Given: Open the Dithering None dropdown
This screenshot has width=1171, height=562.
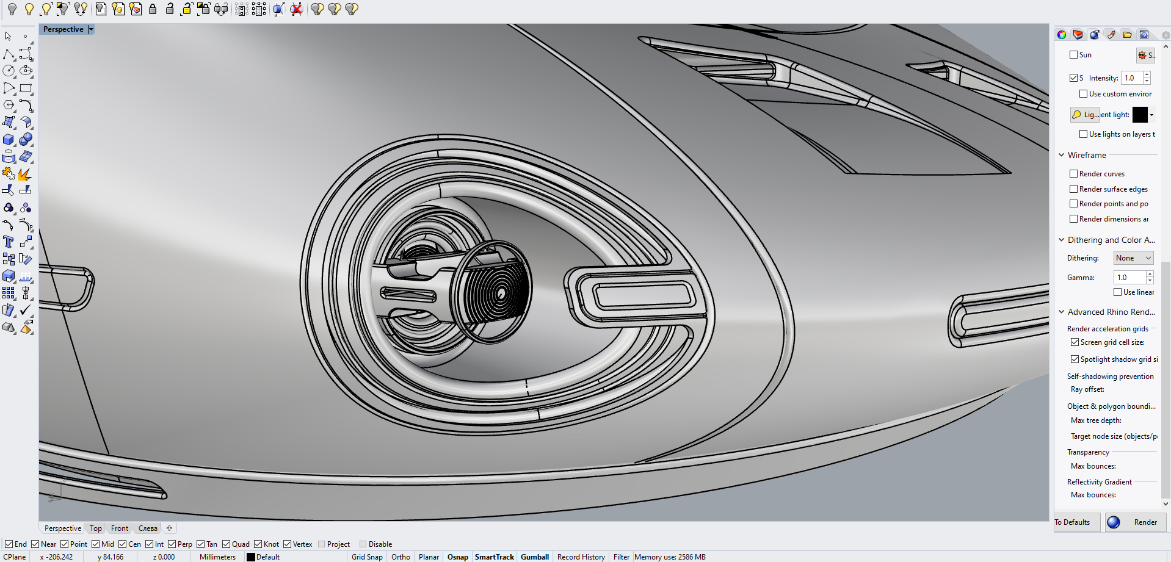Looking at the screenshot, I should coord(1133,258).
